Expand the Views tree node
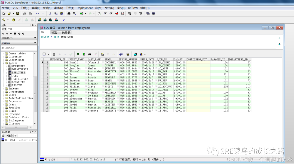Viewport: 294px width, 164px height. [x=3, y=95]
